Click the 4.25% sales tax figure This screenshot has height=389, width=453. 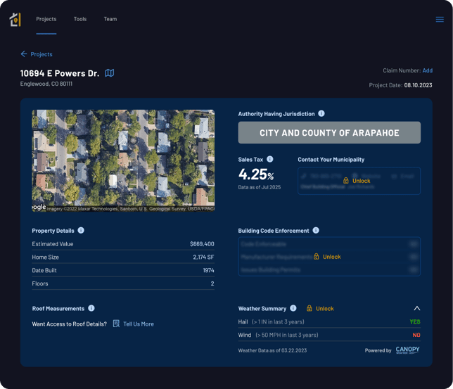[256, 174]
